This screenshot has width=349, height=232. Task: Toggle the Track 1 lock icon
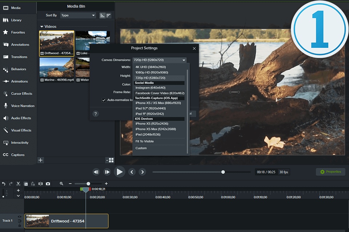point(19,225)
